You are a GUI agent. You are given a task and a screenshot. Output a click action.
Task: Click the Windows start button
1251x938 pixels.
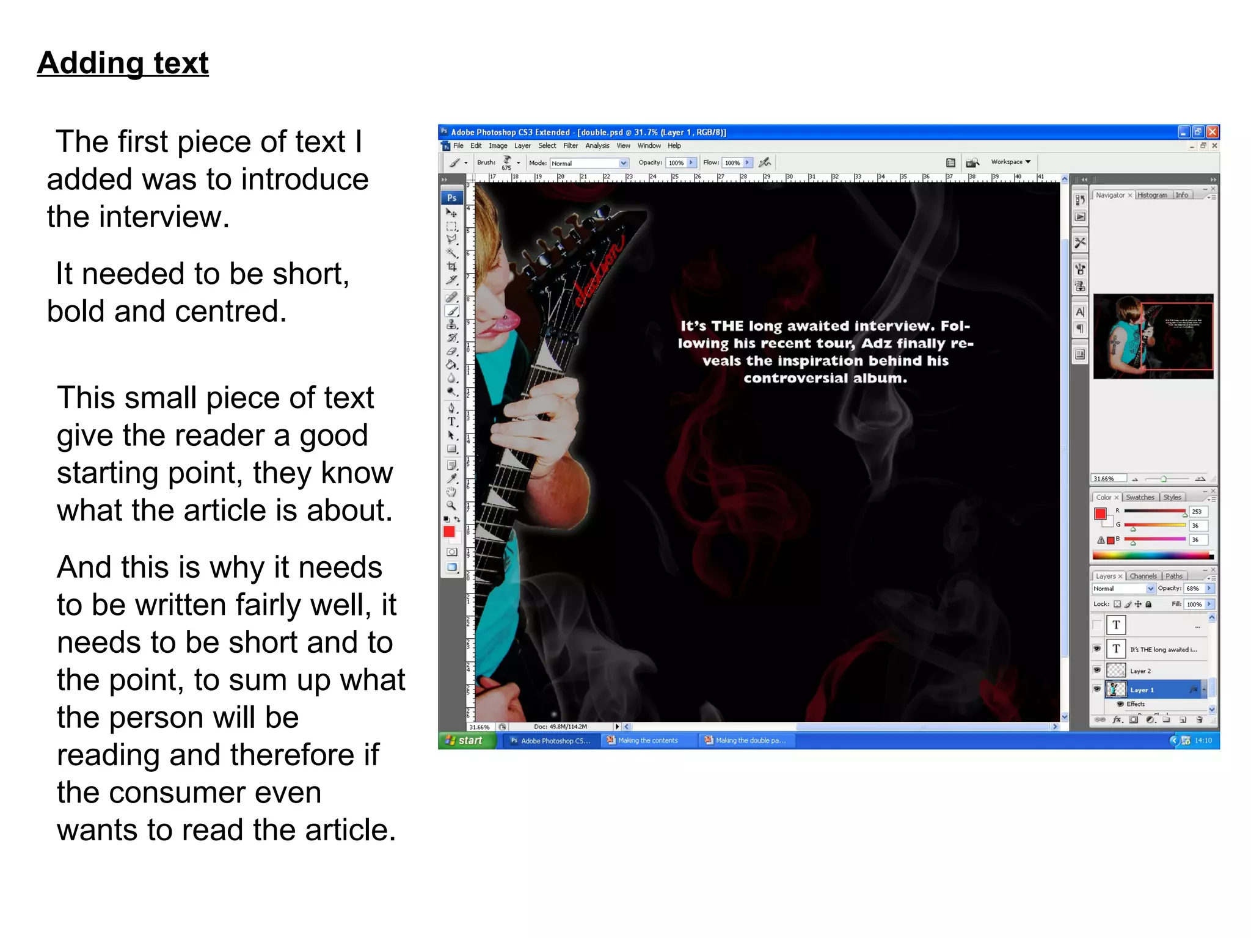click(467, 740)
